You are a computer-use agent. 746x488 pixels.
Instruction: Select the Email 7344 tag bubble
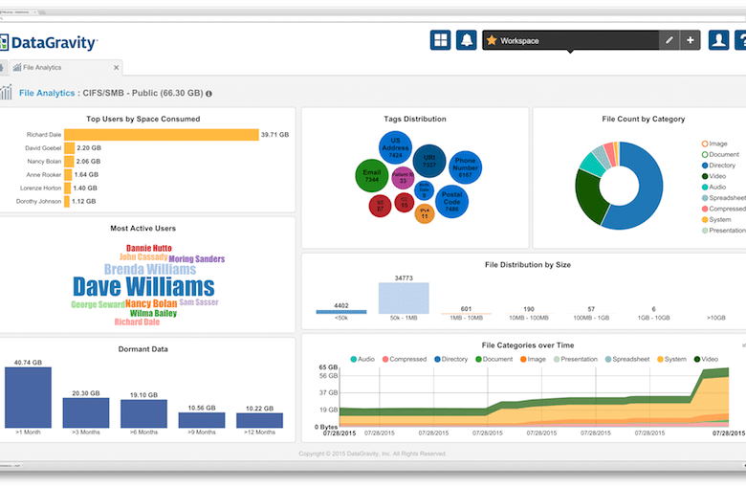tap(372, 176)
